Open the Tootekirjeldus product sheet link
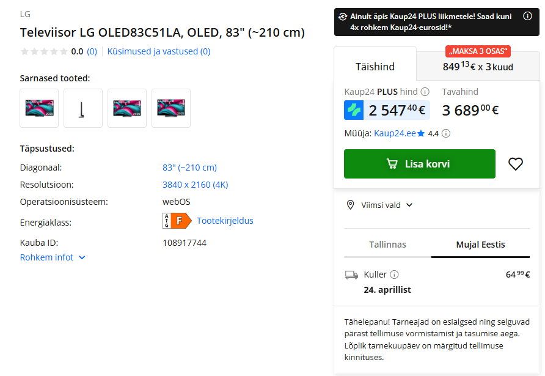 coord(225,221)
